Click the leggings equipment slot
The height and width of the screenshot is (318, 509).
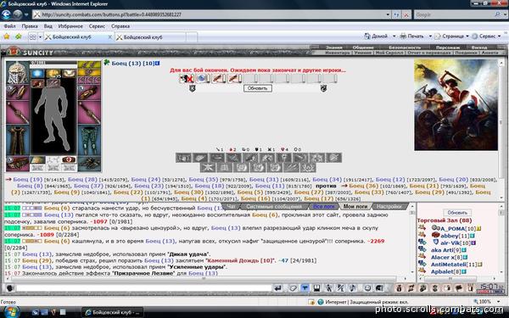click(x=89, y=141)
